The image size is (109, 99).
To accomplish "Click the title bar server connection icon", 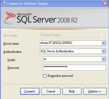I will [3, 3].
